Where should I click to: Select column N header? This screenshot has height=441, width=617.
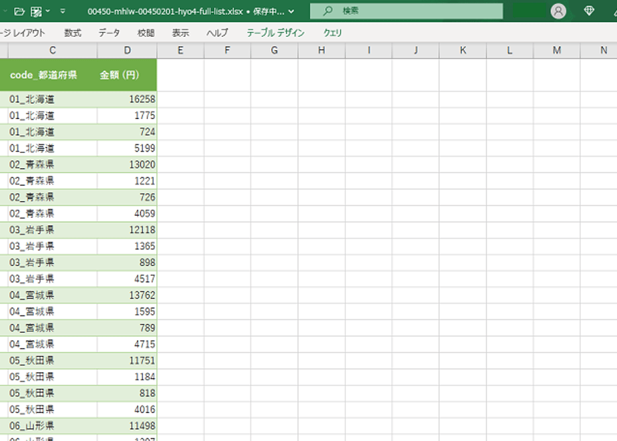(x=599, y=50)
